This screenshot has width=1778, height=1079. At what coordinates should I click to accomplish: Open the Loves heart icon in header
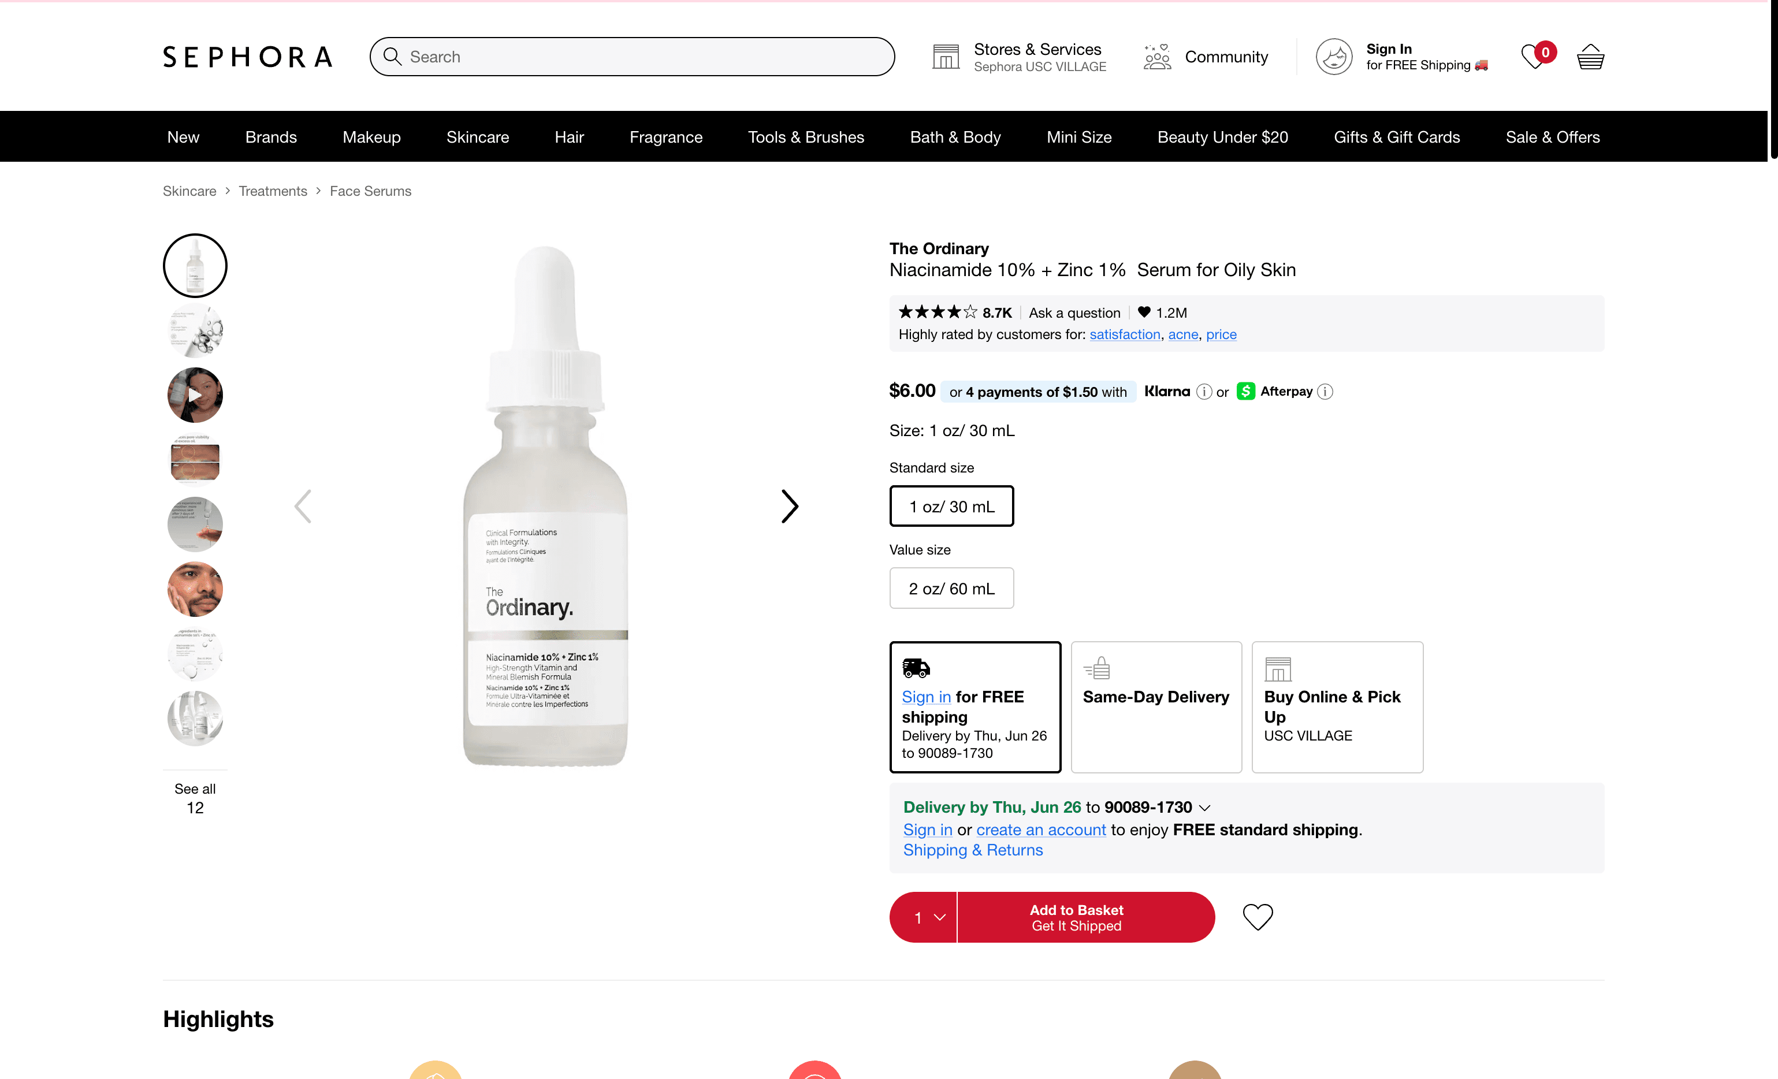click(1532, 57)
